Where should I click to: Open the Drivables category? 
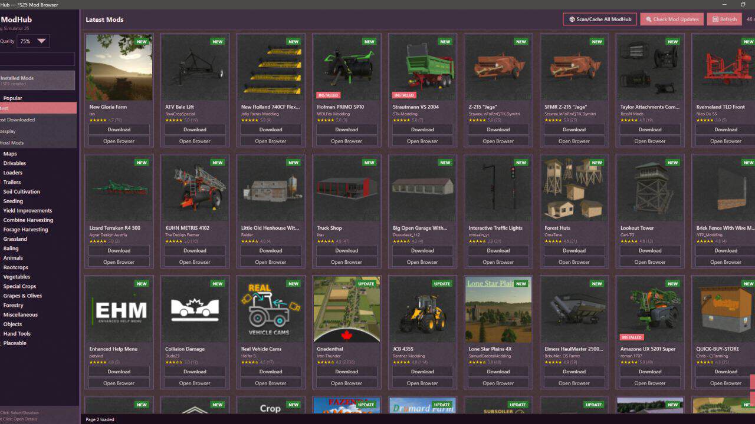click(15, 163)
